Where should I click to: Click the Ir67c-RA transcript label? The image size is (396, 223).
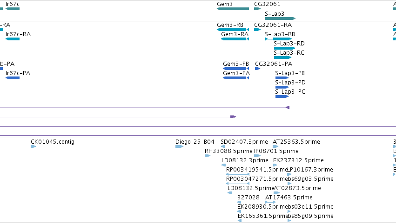(18, 34)
